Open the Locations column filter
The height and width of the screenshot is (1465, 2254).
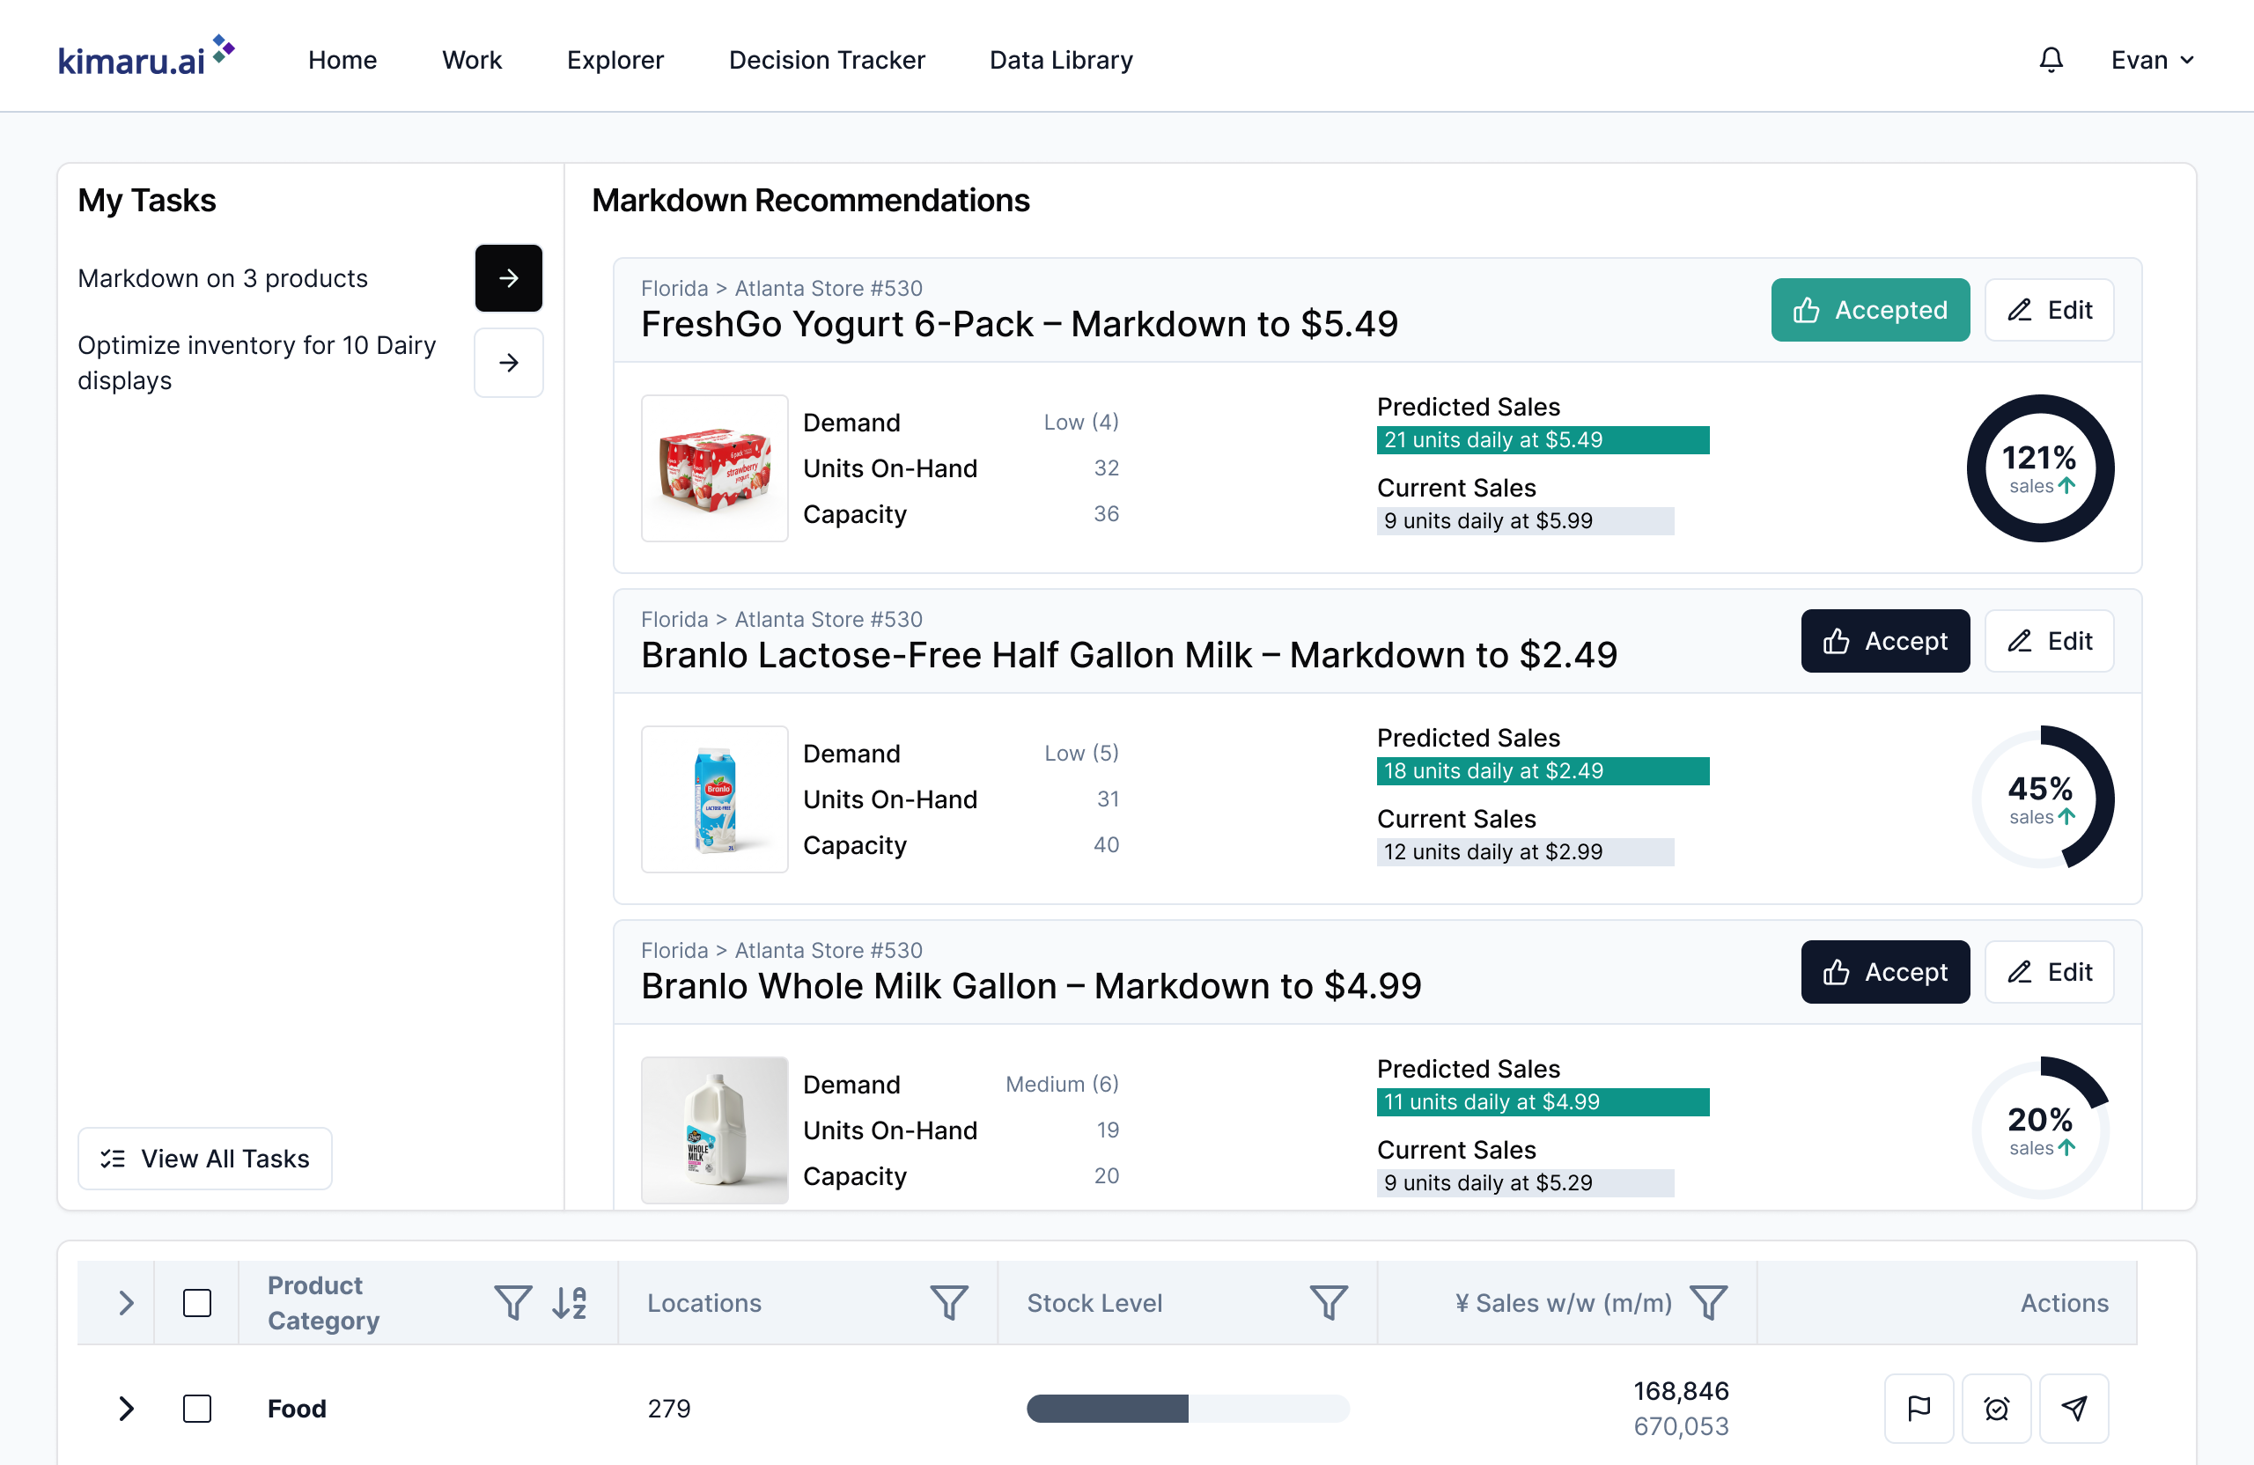pyautogui.click(x=948, y=1302)
